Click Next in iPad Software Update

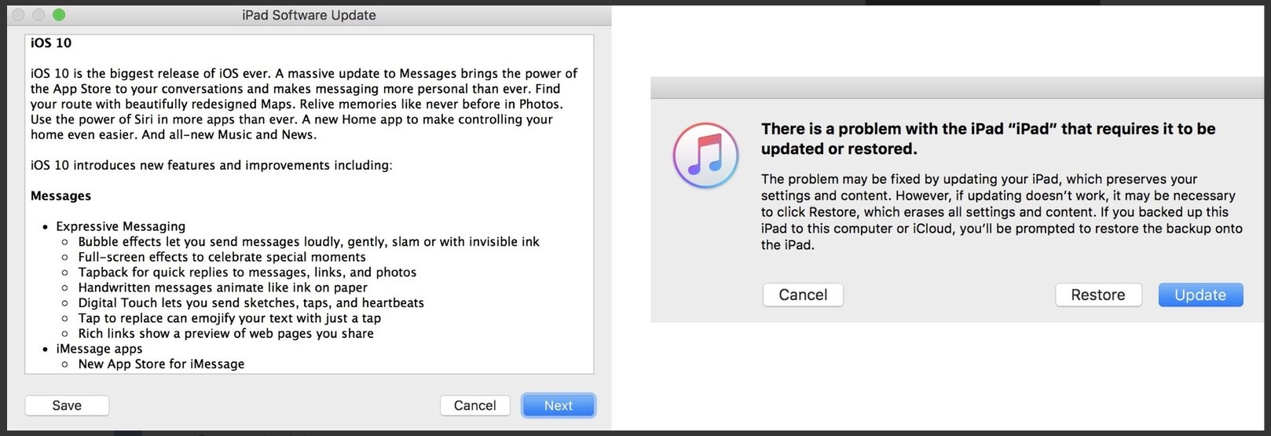coord(559,405)
